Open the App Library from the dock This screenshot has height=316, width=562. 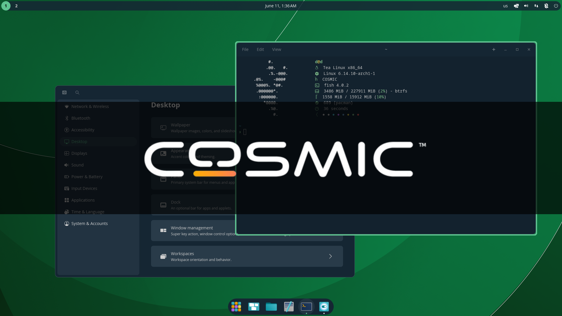point(236,307)
